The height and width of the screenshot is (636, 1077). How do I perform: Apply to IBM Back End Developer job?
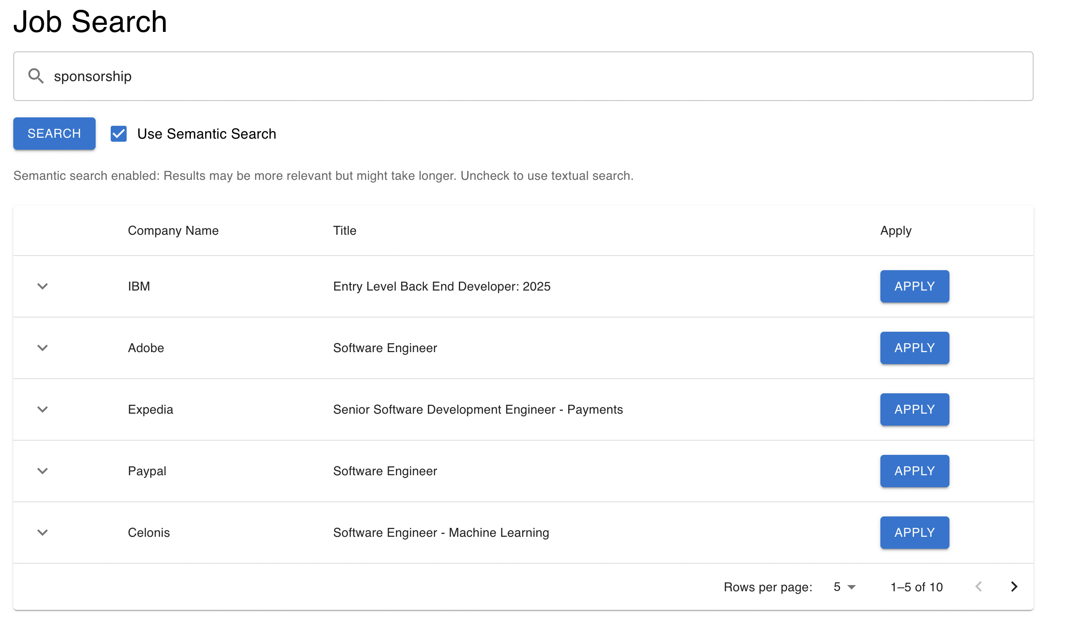pos(914,286)
